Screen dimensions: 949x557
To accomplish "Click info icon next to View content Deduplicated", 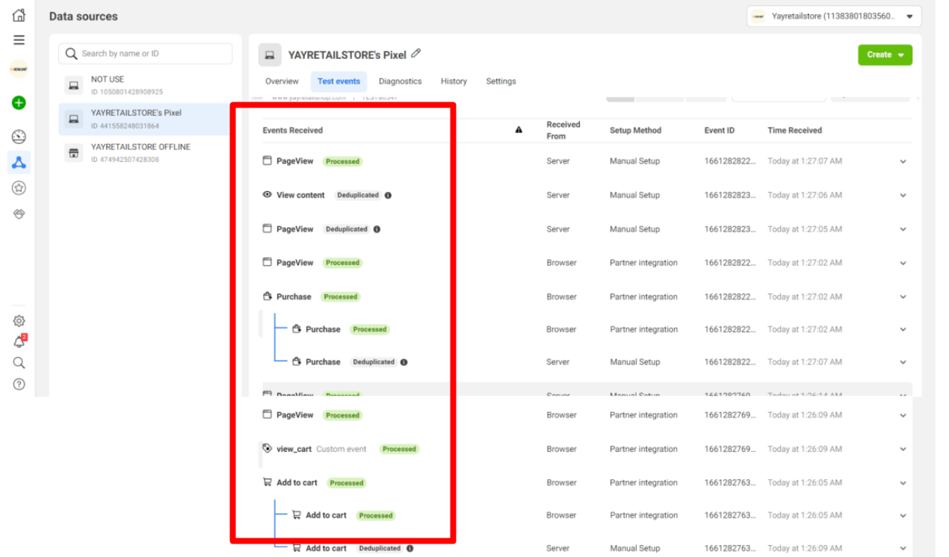I will (x=388, y=196).
